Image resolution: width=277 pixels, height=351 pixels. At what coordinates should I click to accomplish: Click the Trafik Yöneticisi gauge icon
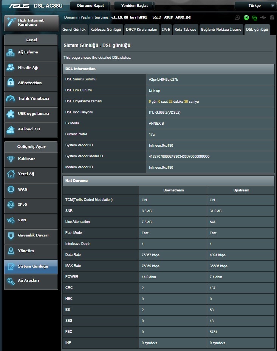[x=11, y=98]
